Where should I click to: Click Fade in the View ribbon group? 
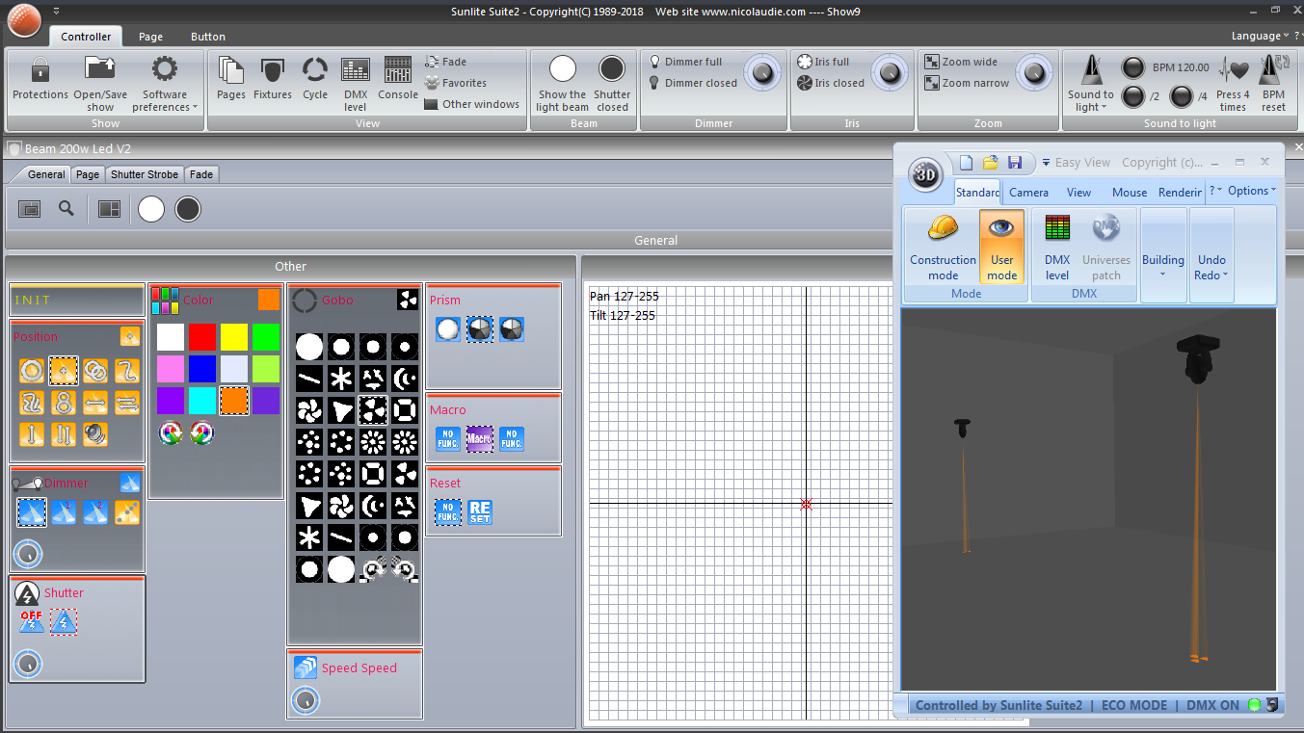click(x=445, y=62)
